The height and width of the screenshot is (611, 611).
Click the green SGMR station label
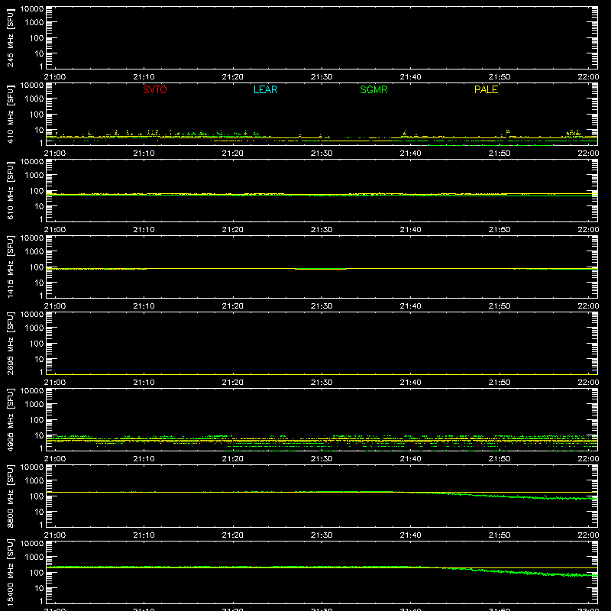coord(373,89)
